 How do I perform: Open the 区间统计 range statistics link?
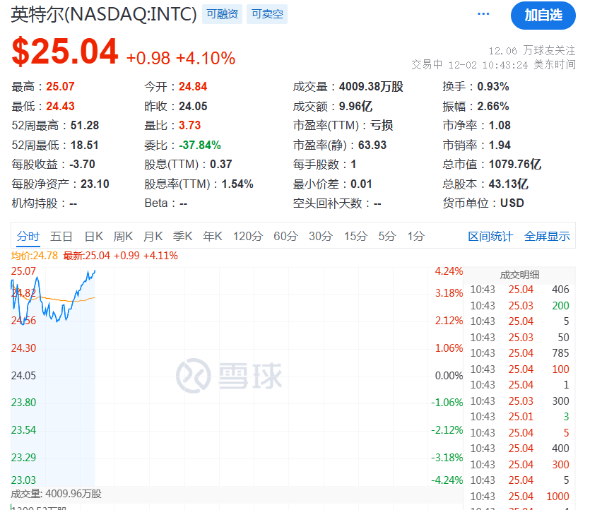(x=490, y=237)
